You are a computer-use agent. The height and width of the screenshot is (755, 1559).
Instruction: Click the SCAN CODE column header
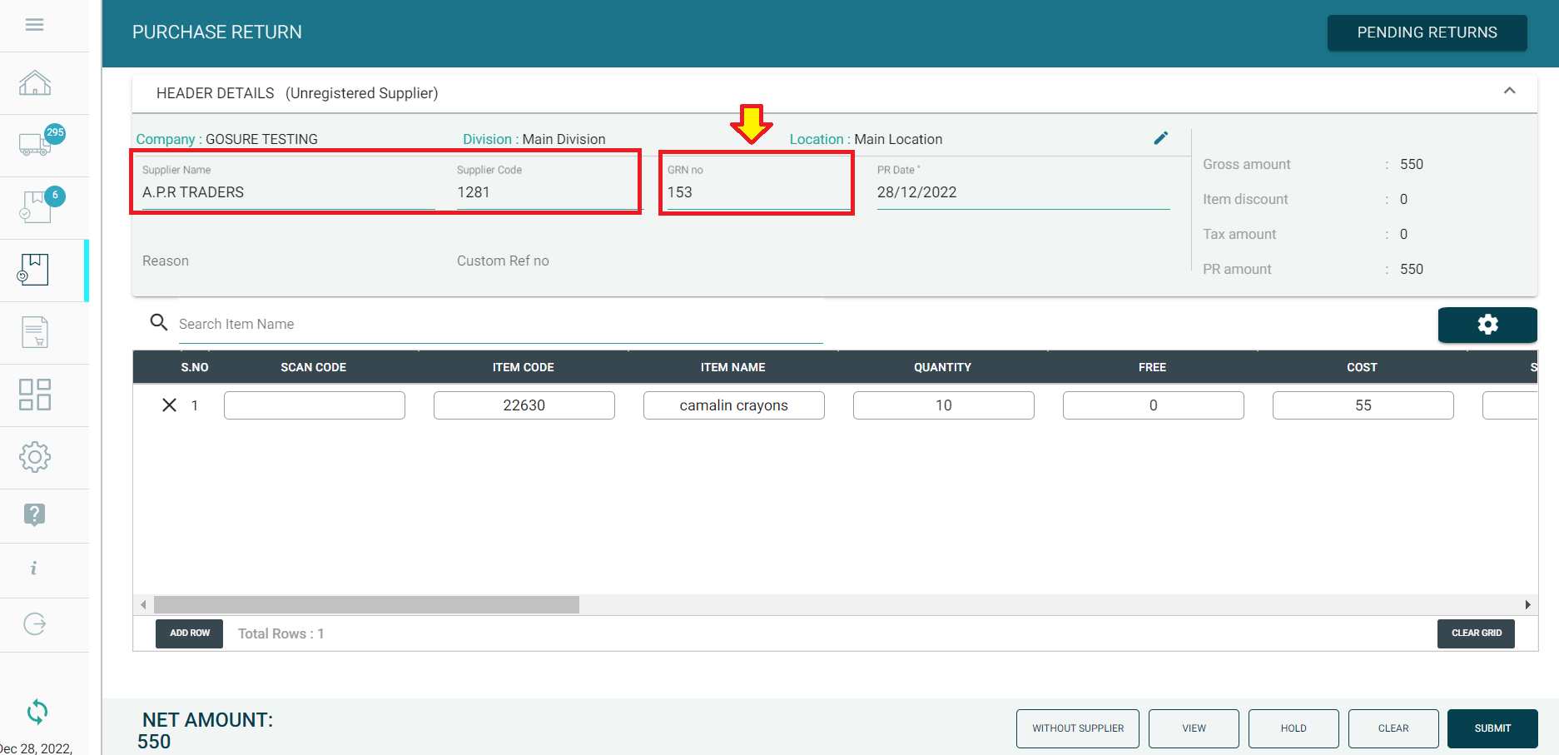313,367
